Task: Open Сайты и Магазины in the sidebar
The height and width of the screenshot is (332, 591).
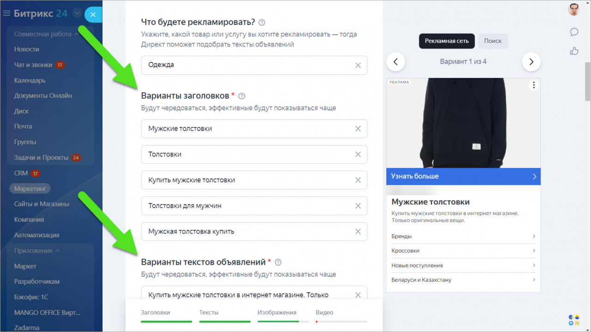Action: pos(42,204)
